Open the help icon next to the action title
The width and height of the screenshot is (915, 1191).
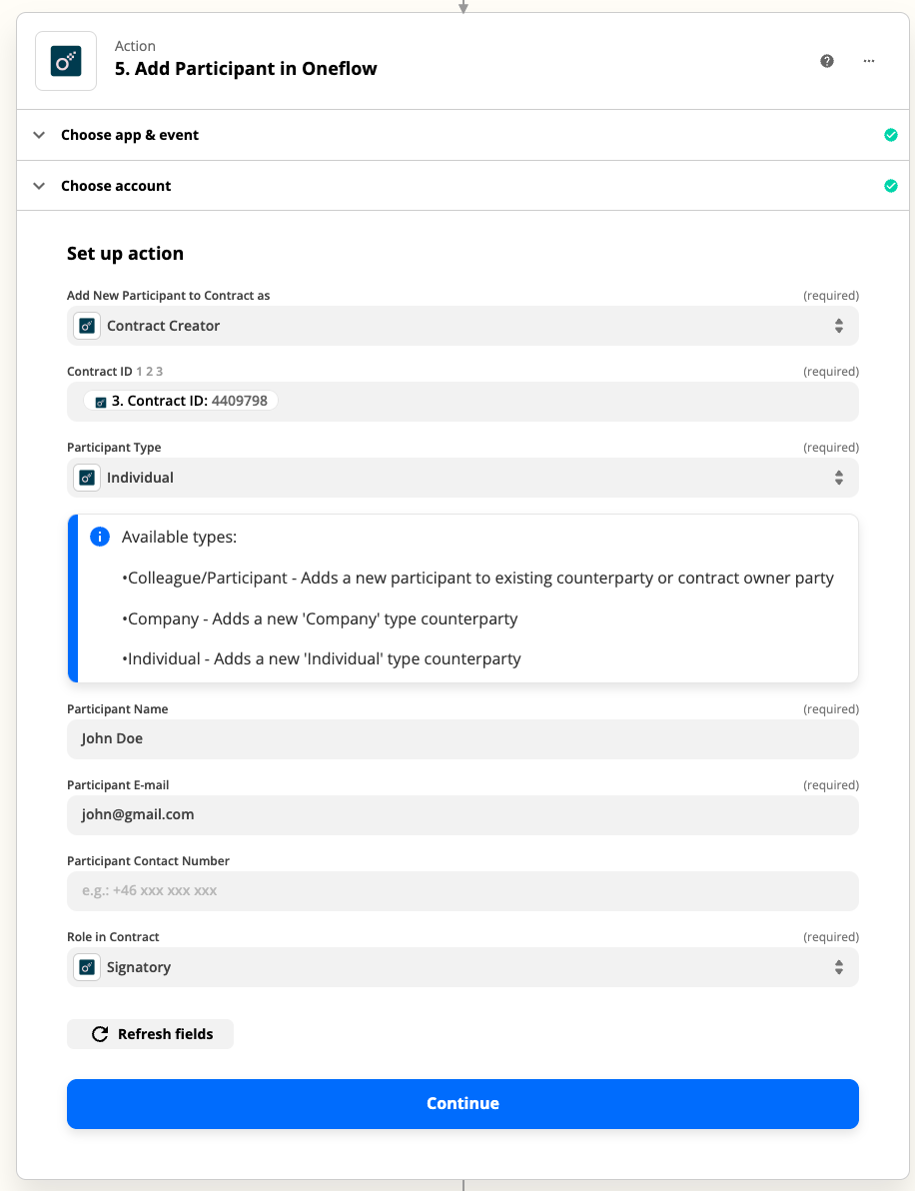826,61
